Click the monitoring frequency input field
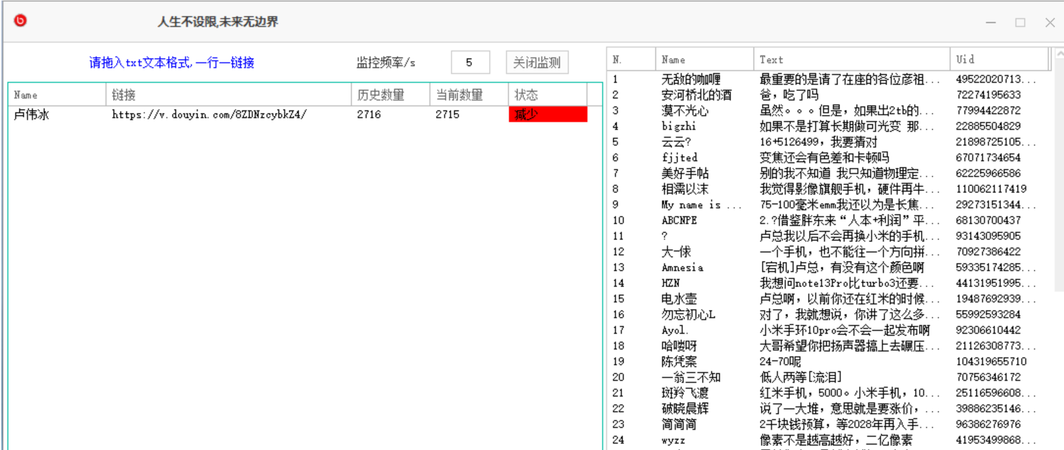This screenshot has height=450, width=1064. [x=470, y=62]
